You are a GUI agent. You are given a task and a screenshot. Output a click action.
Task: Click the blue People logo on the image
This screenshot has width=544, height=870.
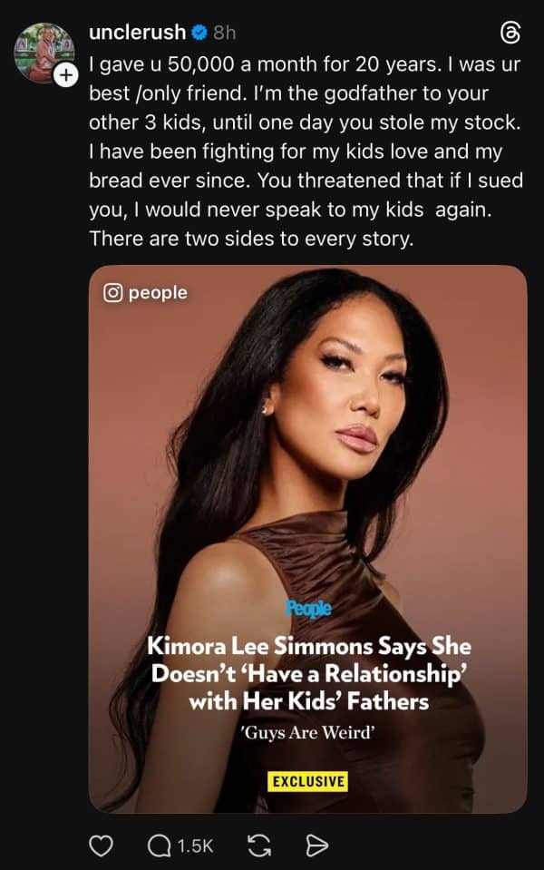[309, 609]
